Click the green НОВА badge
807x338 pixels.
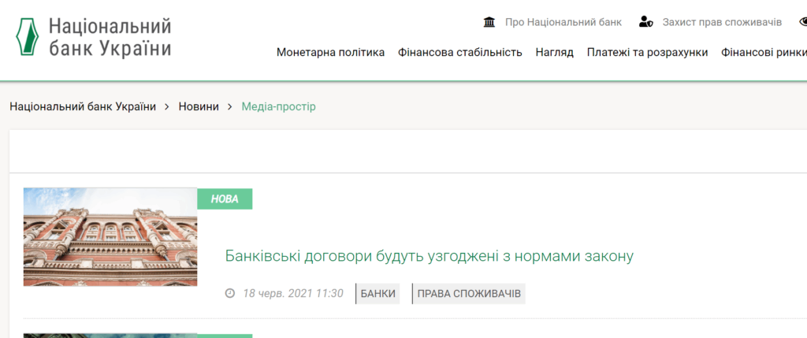225,199
